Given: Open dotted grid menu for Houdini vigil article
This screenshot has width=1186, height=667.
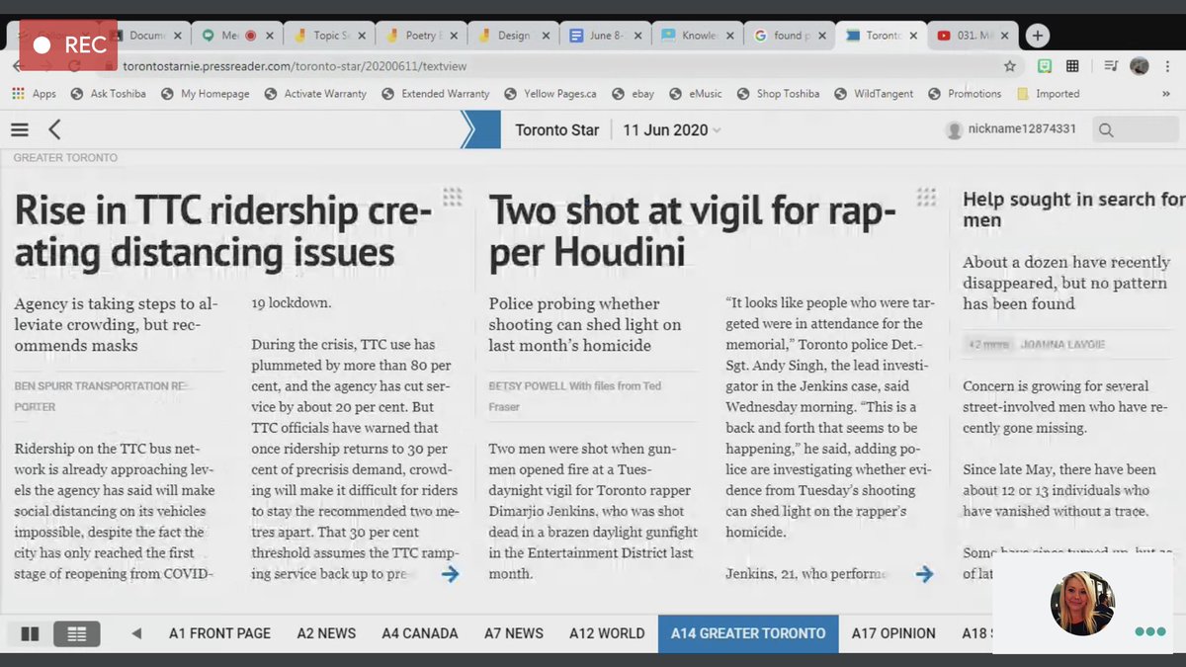Looking at the screenshot, I should 926,197.
